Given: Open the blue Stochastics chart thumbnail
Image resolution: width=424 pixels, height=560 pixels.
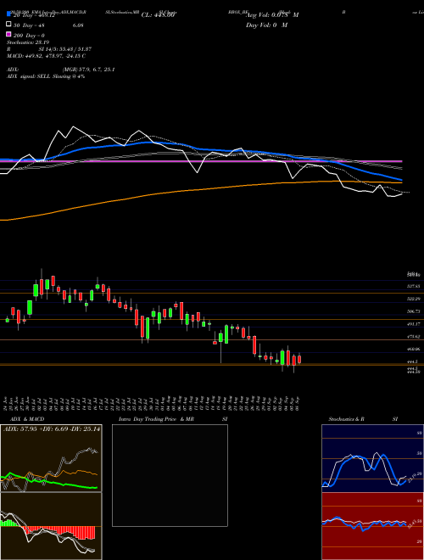Looking at the screenshot, I should pyautogui.click(x=372, y=458).
